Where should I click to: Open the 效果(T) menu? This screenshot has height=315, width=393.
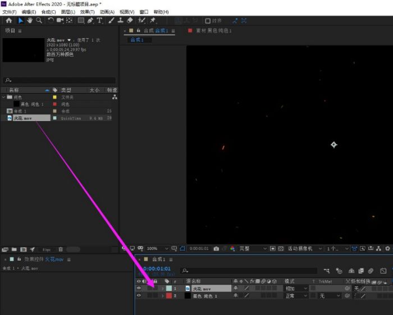pyautogui.click(x=86, y=12)
